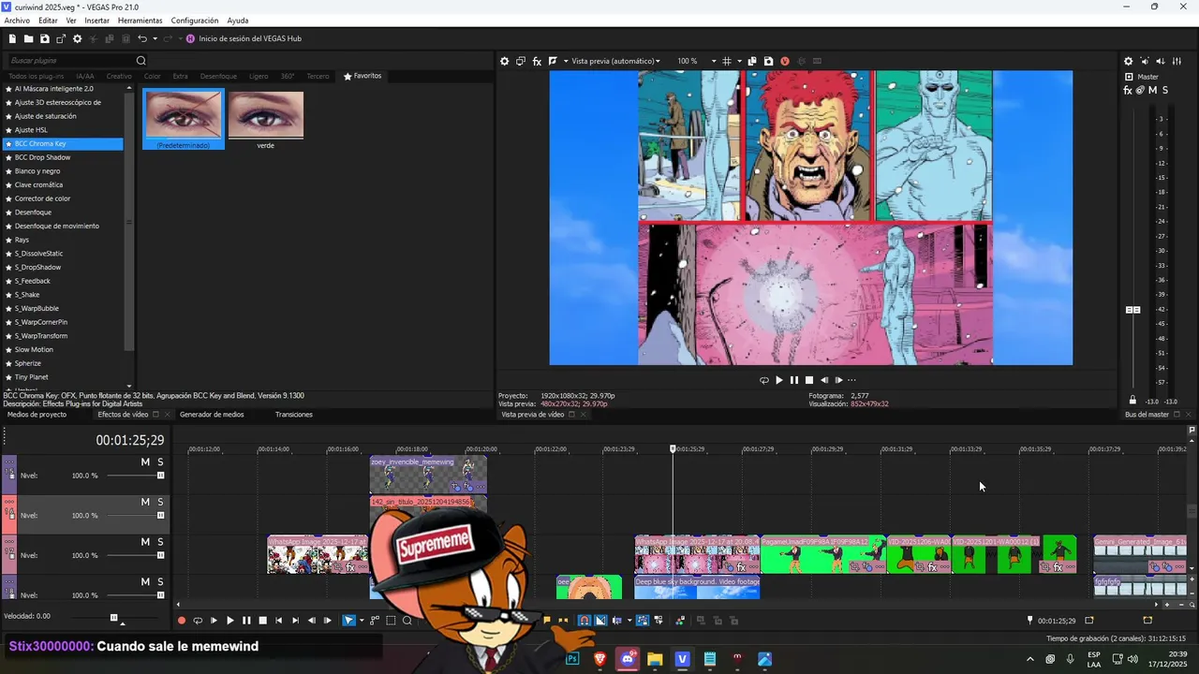Copy snapshot to clipboard icon

[x=752, y=61]
